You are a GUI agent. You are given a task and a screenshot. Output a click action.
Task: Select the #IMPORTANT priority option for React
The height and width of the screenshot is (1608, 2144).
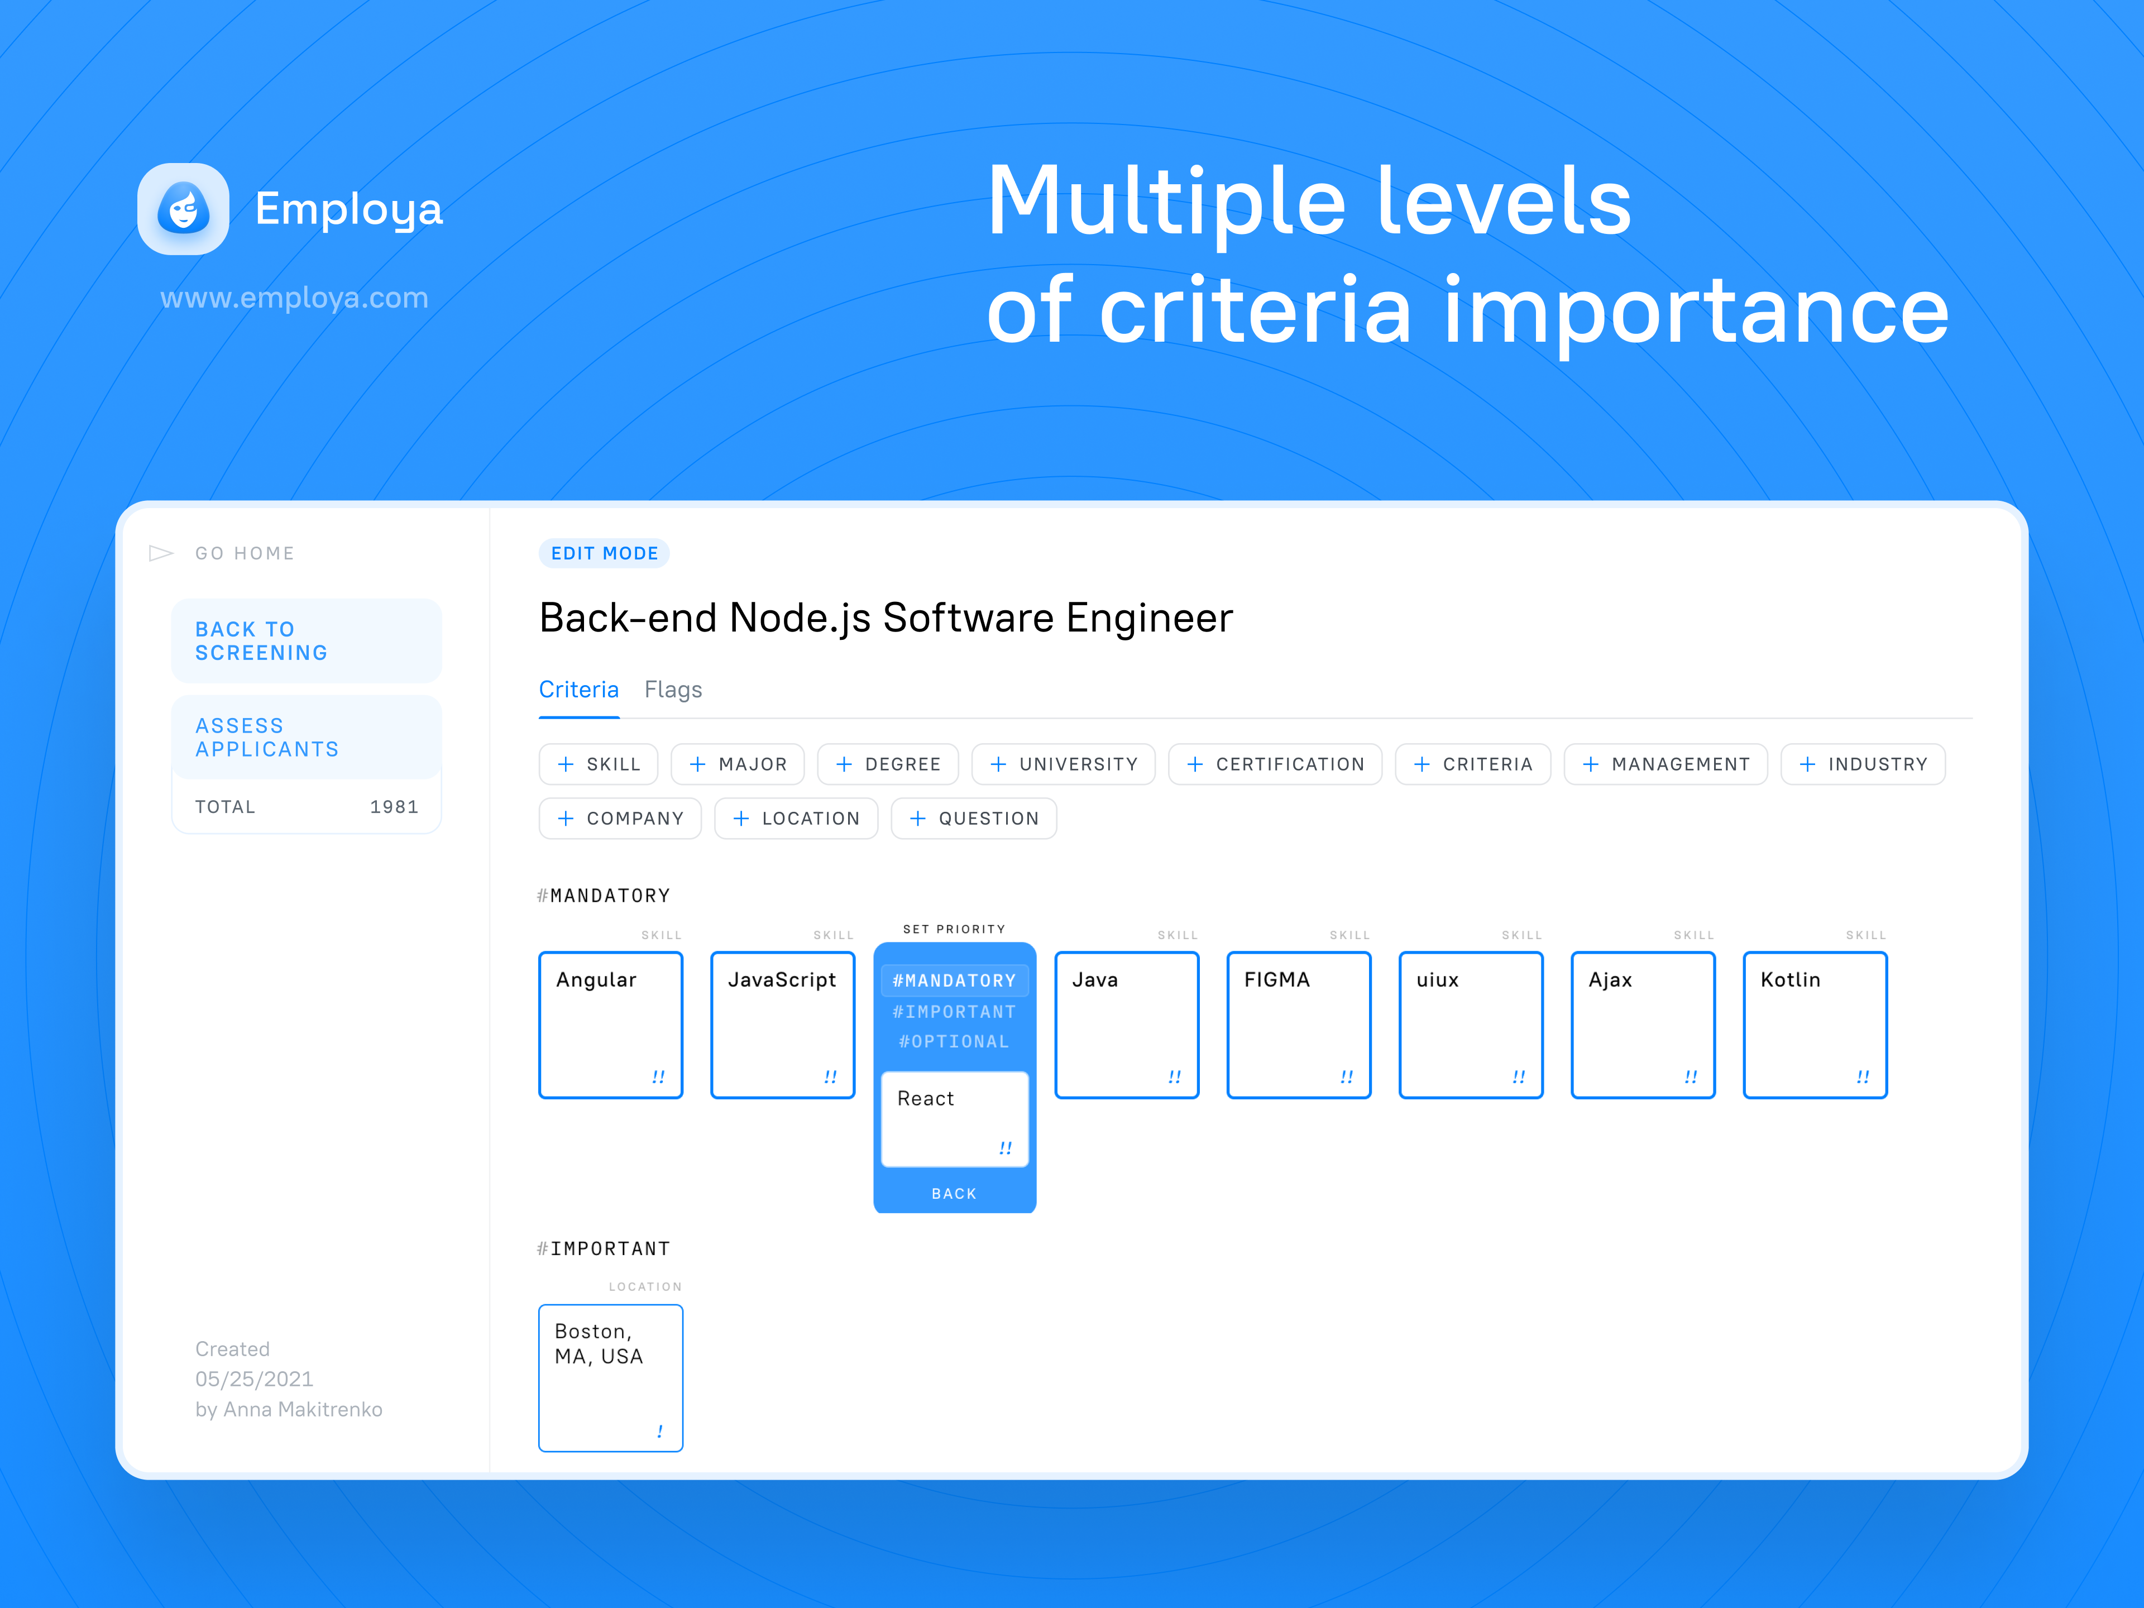[x=954, y=1011]
